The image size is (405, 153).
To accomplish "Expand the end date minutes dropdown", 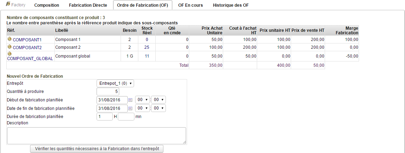I will 158,108.
